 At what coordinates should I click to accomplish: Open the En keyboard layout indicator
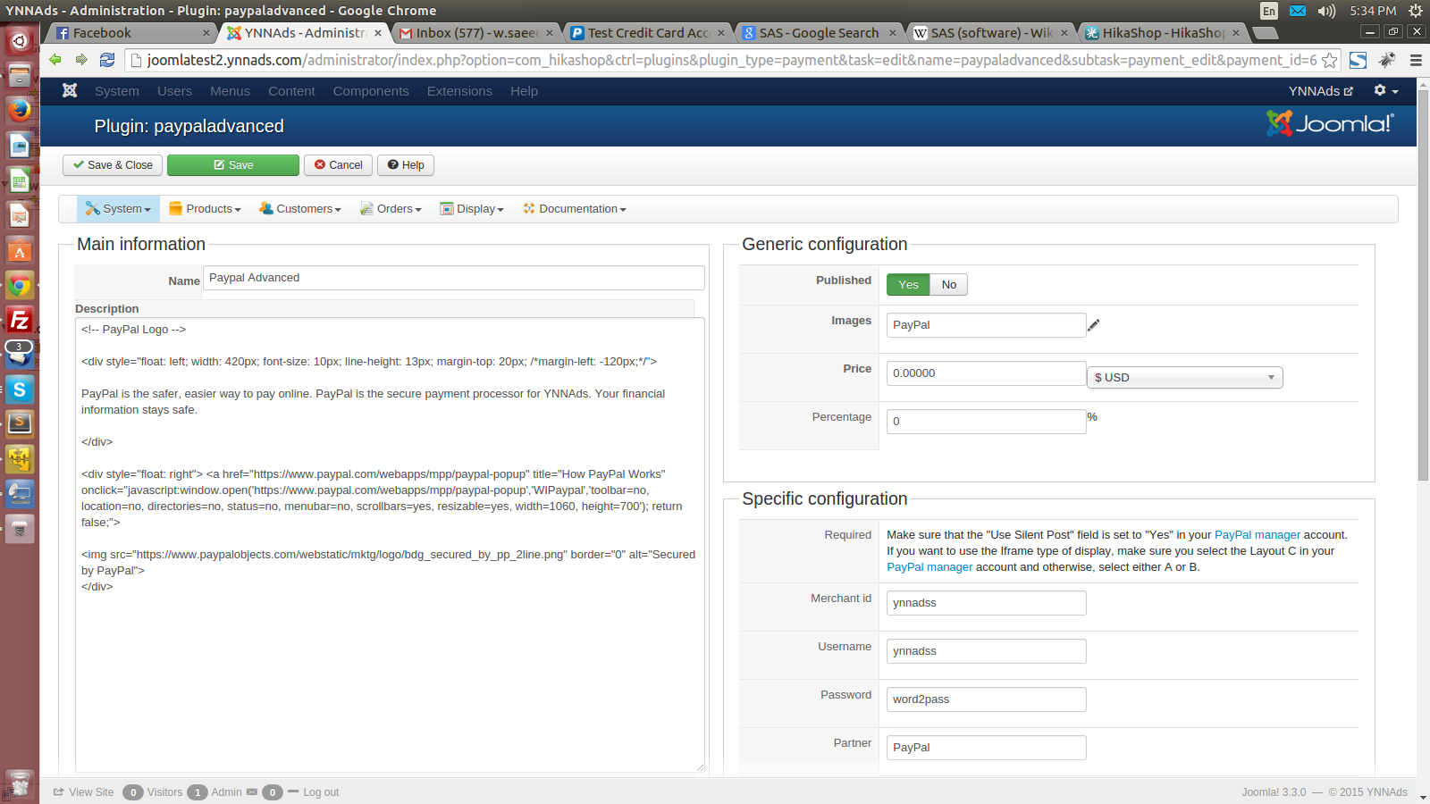point(1269,11)
